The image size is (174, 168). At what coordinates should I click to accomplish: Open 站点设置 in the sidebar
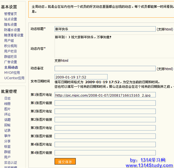tap(10, 19)
